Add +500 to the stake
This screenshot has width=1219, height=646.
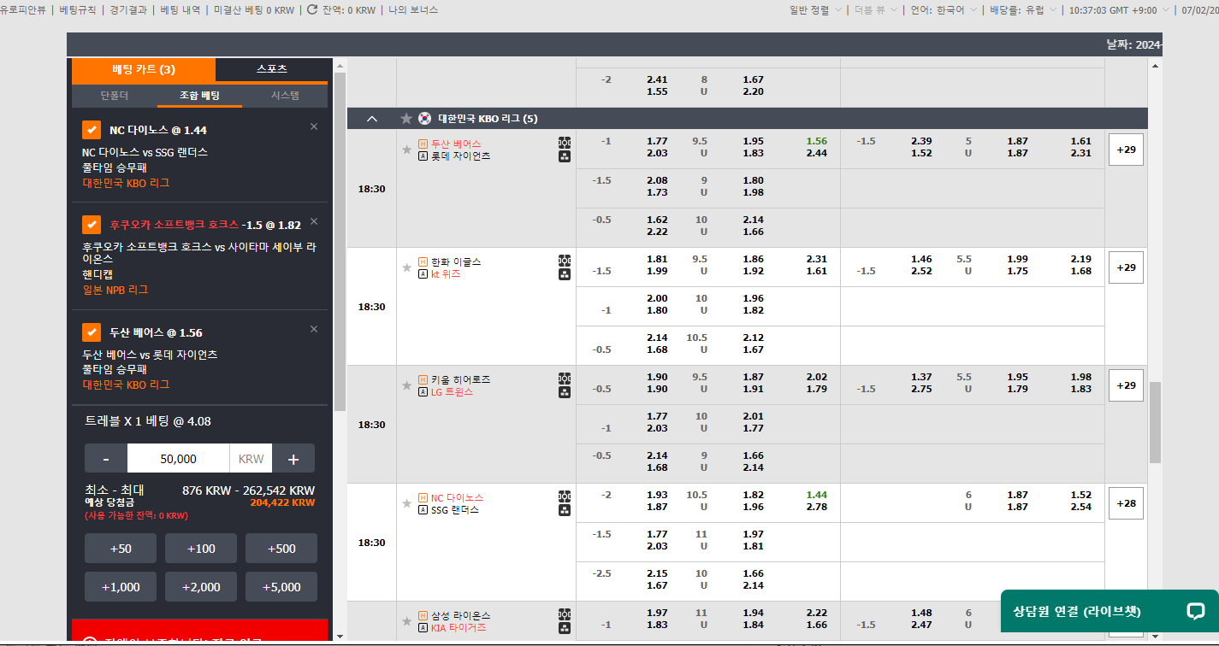[281, 549]
